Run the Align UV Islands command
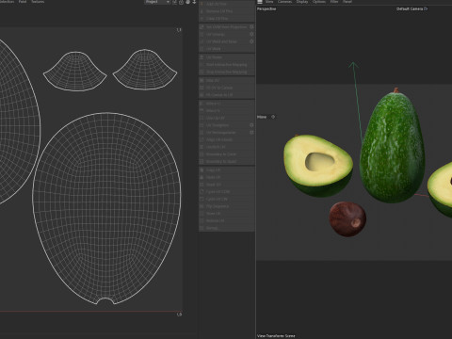The width and height of the screenshot is (452, 339). (x=227, y=139)
